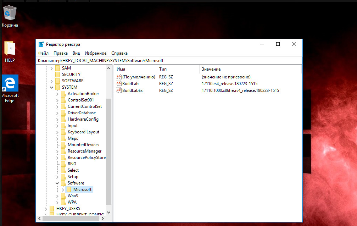Click the SOFTWARE hive folder icon

coord(57,81)
